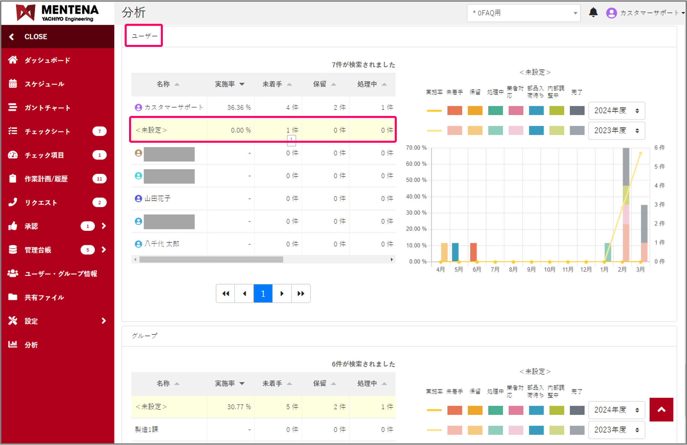687x445 pixels.
Task: Click the user table horizontal scrollbar
Action: (x=211, y=259)
